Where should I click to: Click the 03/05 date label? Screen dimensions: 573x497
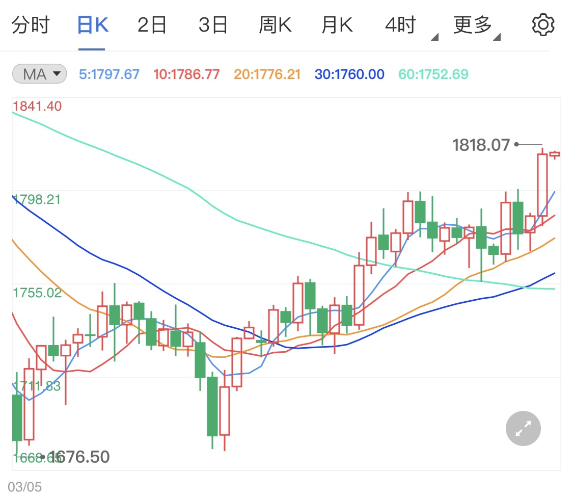pyautogui.click(x=24, y=487)
